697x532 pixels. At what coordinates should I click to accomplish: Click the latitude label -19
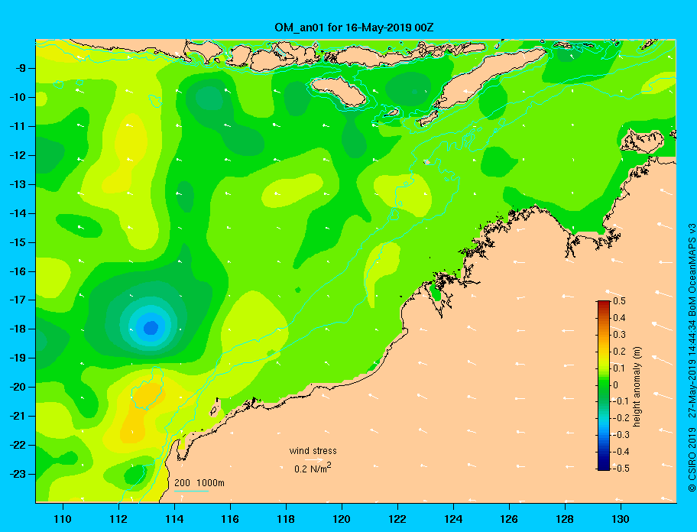tap(18, 358)
